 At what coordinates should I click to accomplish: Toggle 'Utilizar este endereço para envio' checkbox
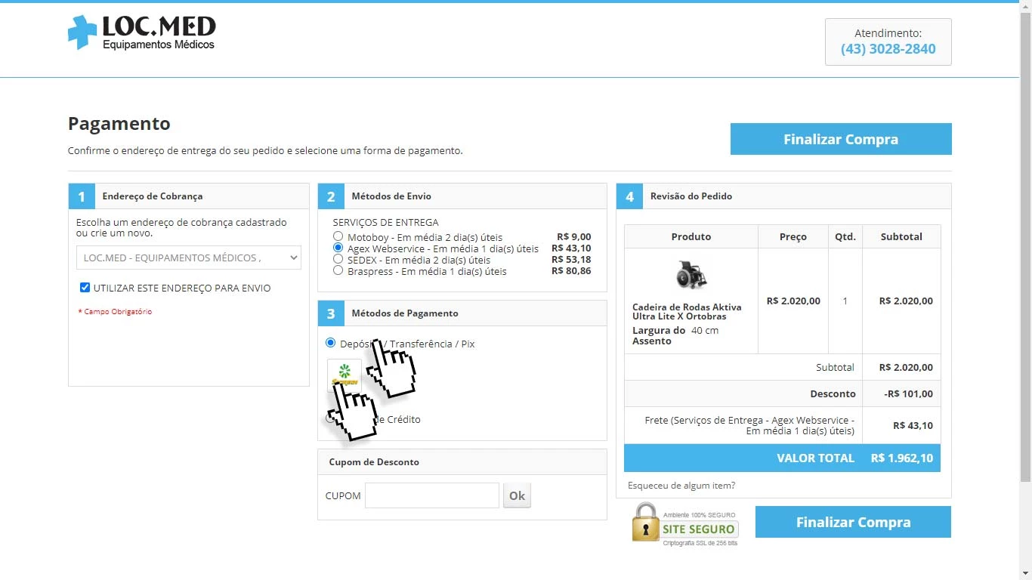(85, 288)
